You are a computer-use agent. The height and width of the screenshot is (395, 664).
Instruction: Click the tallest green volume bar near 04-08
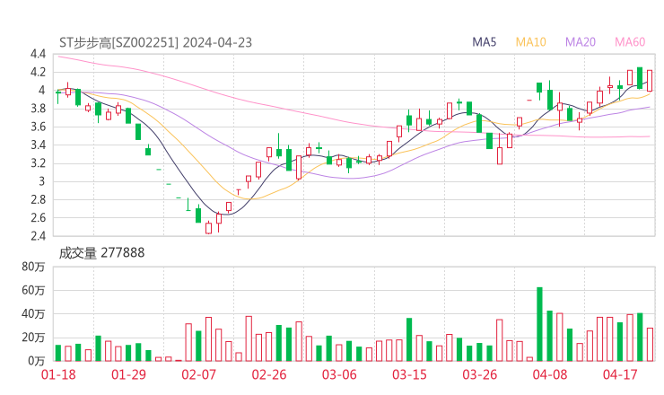(539, 324)
